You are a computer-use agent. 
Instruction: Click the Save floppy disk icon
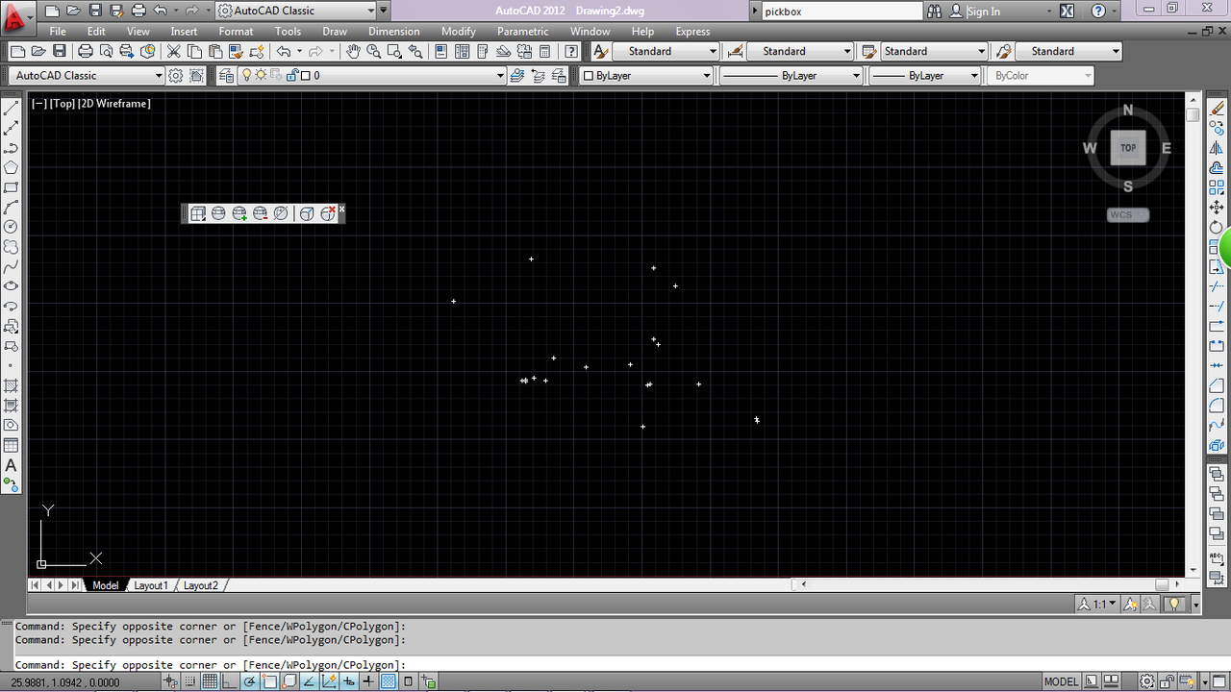[59, 51]
